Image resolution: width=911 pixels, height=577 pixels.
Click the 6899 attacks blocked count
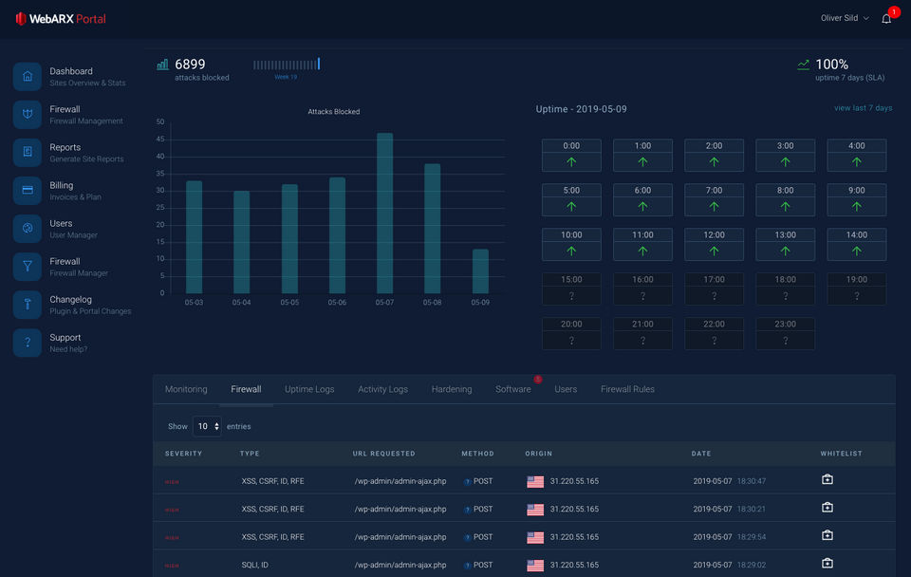190,64
